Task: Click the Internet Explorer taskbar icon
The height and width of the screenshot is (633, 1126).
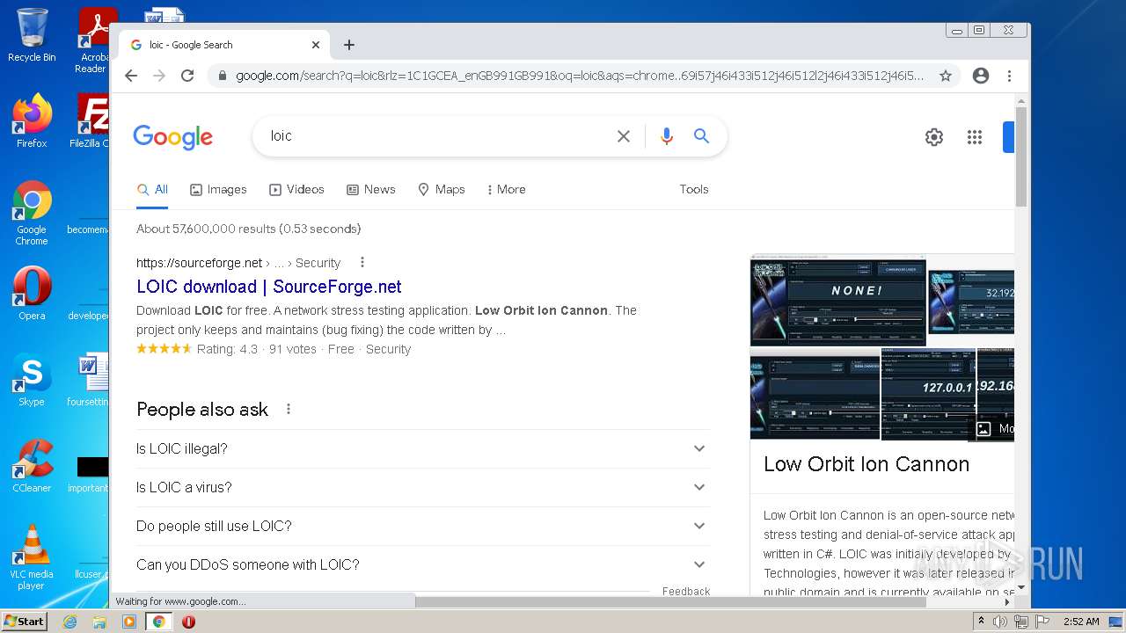Action: click(x=70, y=622)
